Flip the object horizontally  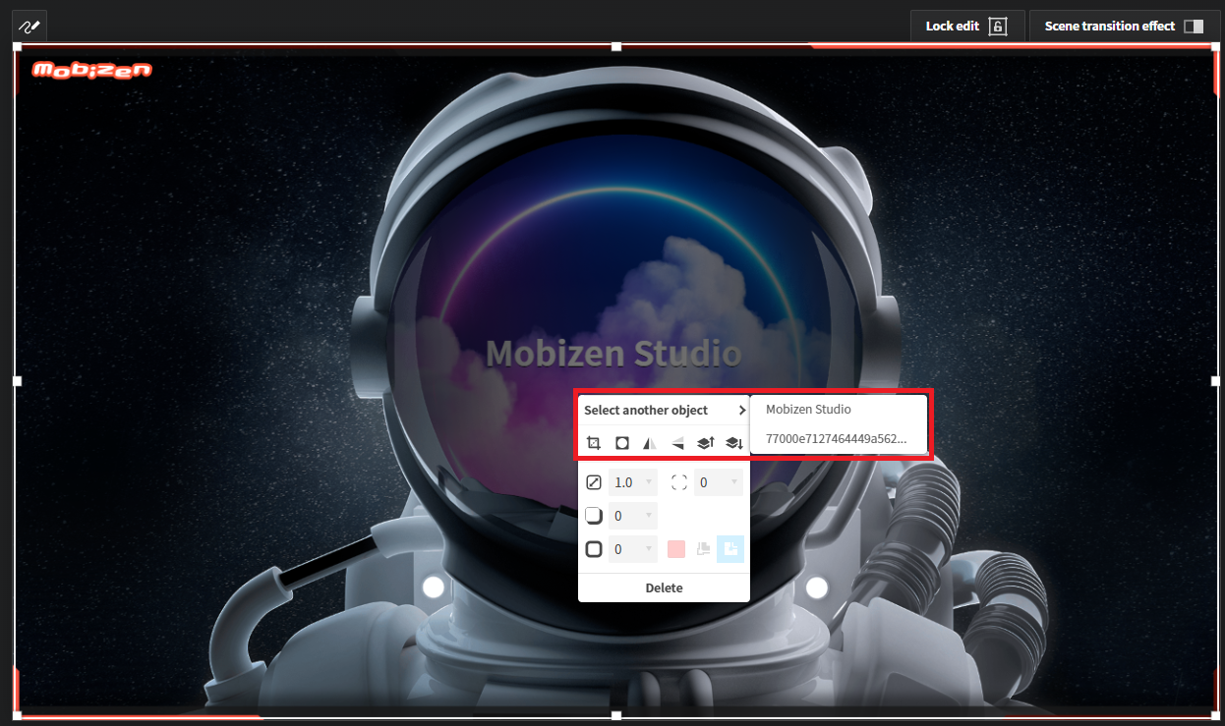pos(649,443)
